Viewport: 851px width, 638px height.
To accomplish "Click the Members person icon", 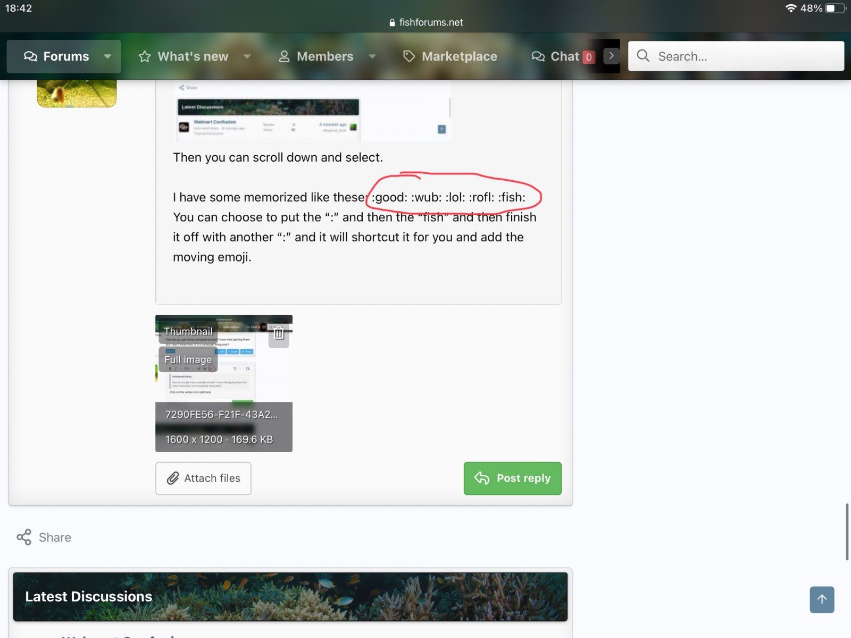I will tap(284, 56).
